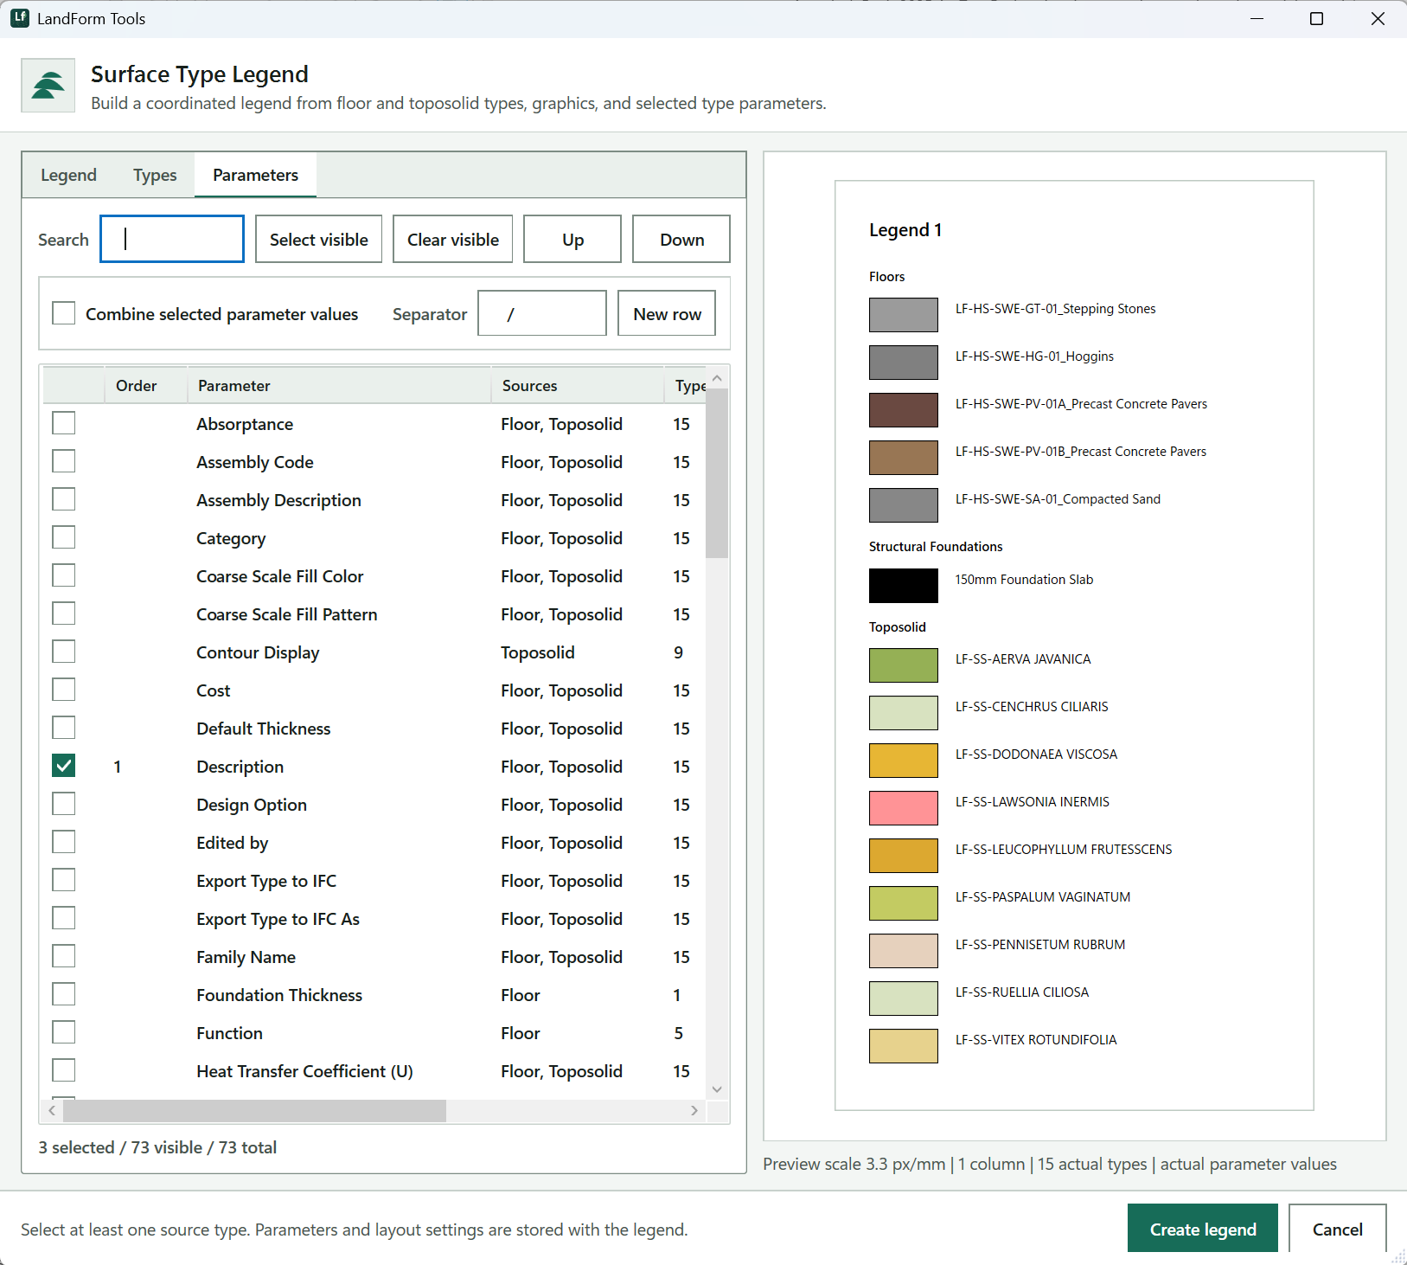Switch to the Legend tab

[x=68, y=175]
